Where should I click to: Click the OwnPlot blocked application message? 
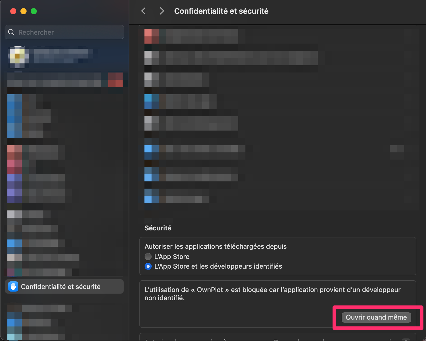(x=272, y=294)
